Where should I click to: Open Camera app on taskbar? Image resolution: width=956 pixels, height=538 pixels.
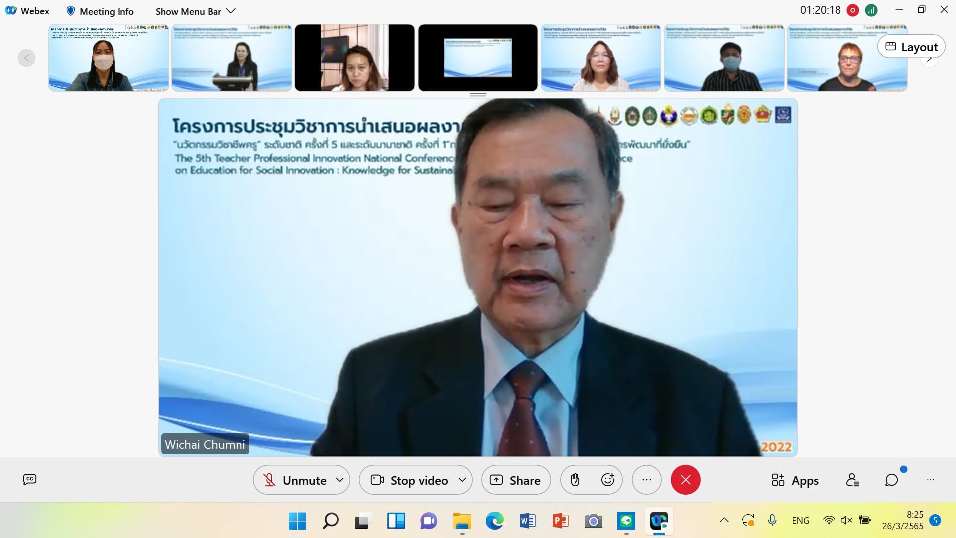pyautogui.click(x=593, y=521)
